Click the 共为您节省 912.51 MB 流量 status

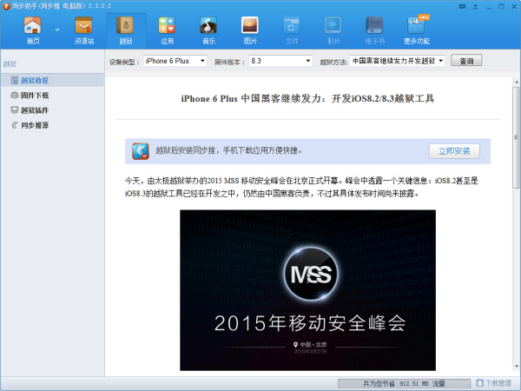404,383
